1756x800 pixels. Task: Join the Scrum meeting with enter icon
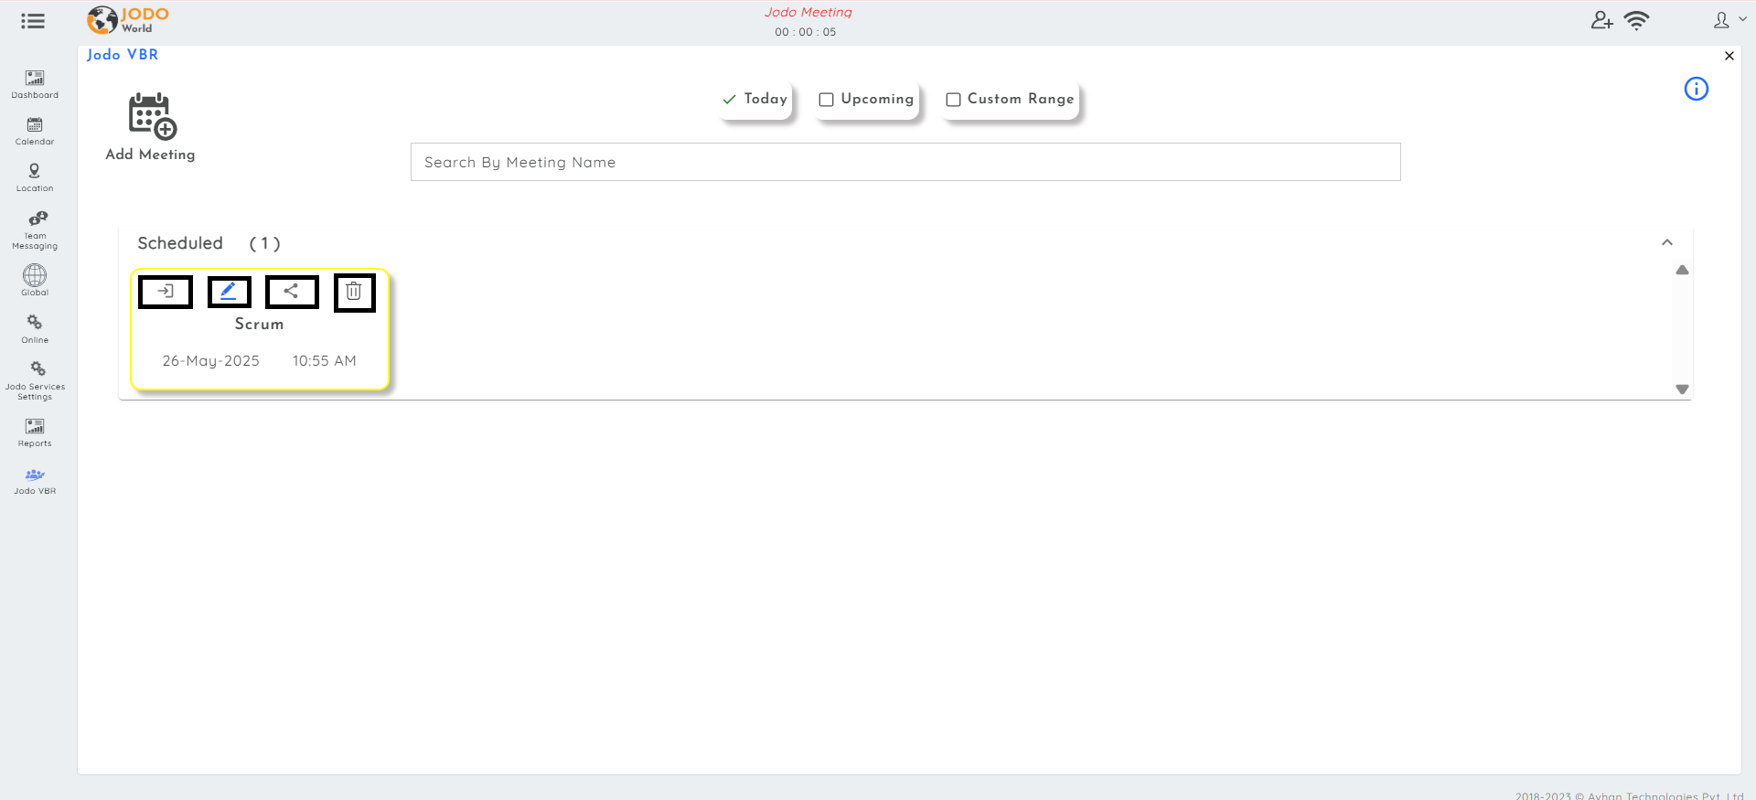(x=166, y=292)
